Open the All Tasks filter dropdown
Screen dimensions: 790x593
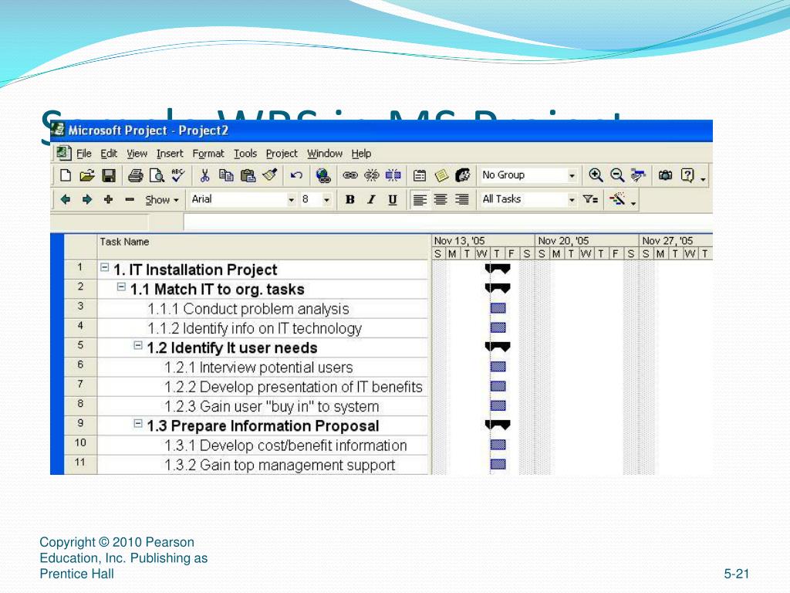click(572, 200)
